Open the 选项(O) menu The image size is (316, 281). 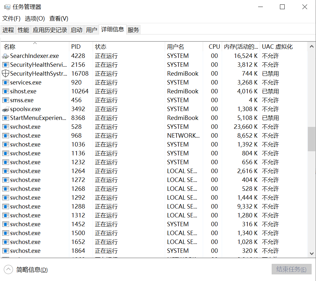(x=35, y=19)
